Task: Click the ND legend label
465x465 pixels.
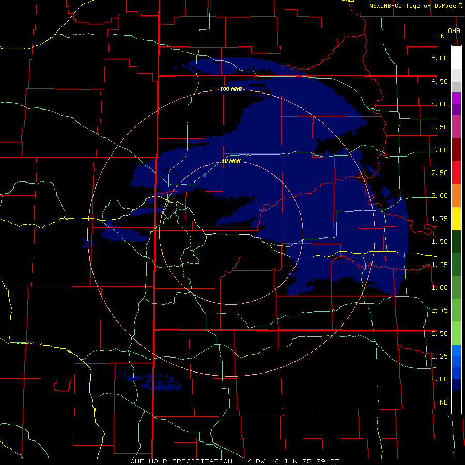Action: coord(444,402)
